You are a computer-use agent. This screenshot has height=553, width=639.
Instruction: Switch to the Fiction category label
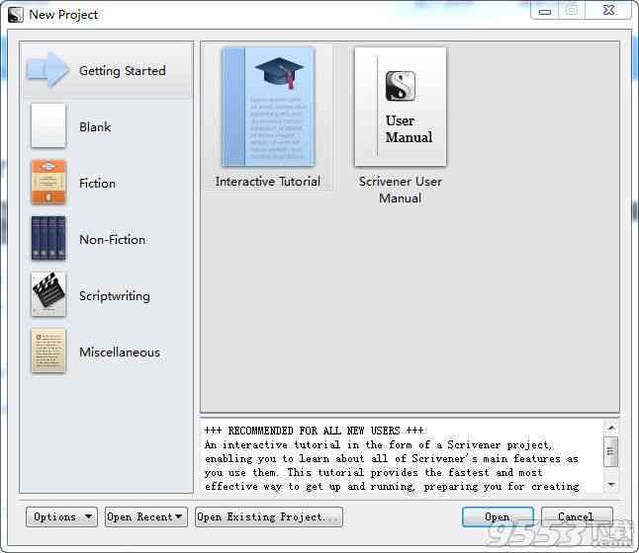97,183
